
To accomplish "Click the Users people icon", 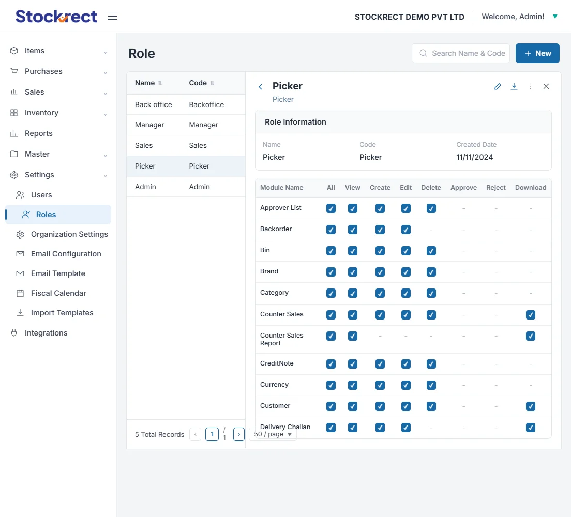I will coord(20,195).
